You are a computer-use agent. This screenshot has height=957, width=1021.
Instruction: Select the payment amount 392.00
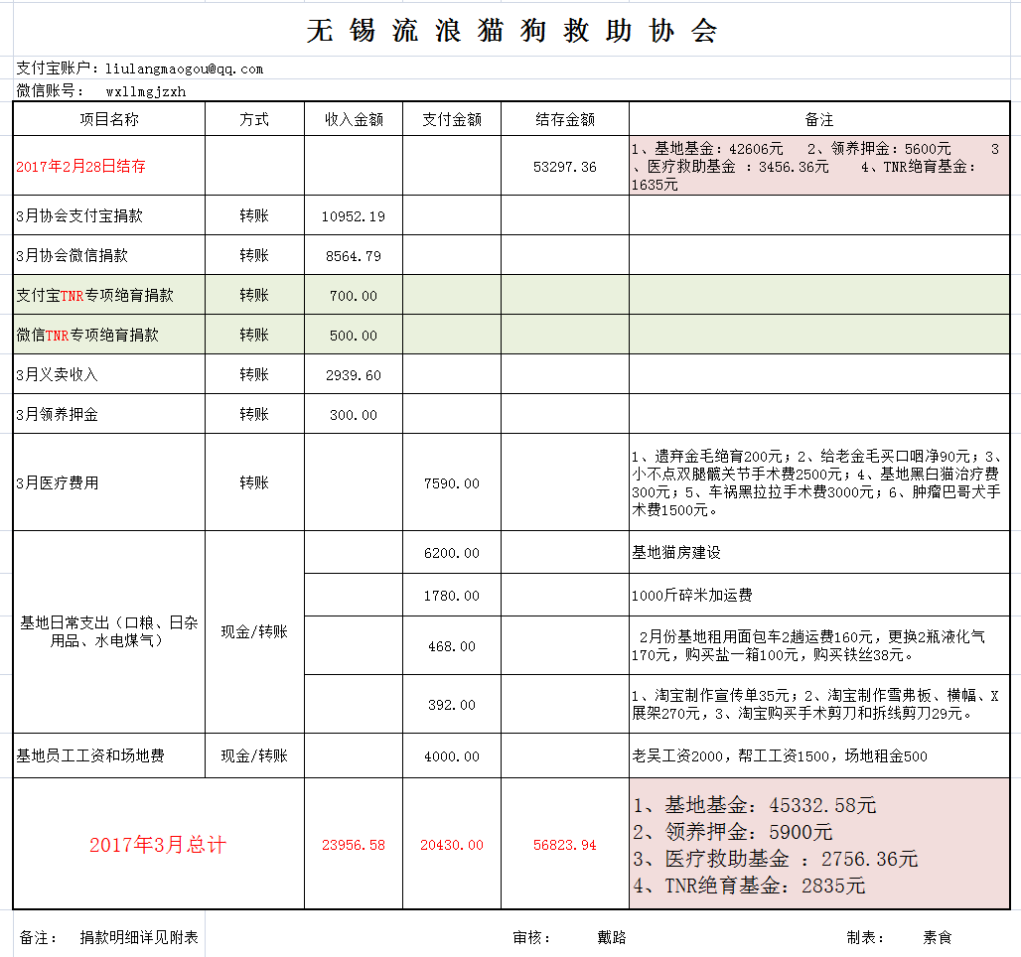(x=452, y=705)
